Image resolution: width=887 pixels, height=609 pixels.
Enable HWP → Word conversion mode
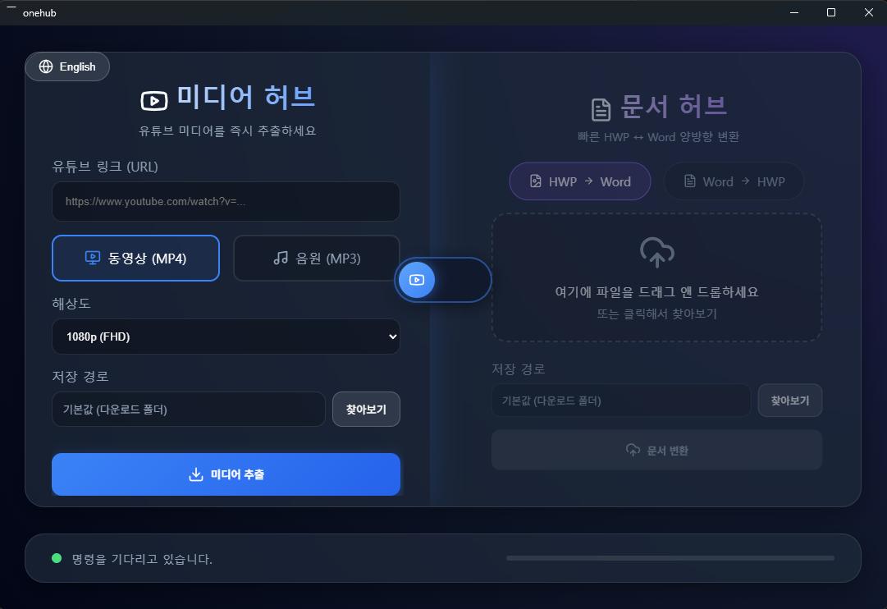coord(579,181)
